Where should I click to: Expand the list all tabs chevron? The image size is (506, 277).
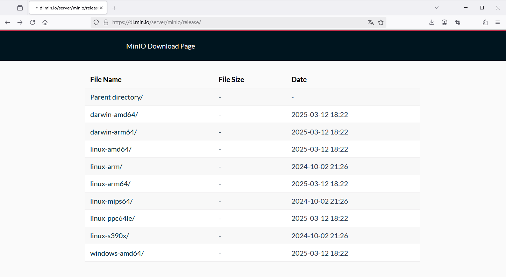437,8
